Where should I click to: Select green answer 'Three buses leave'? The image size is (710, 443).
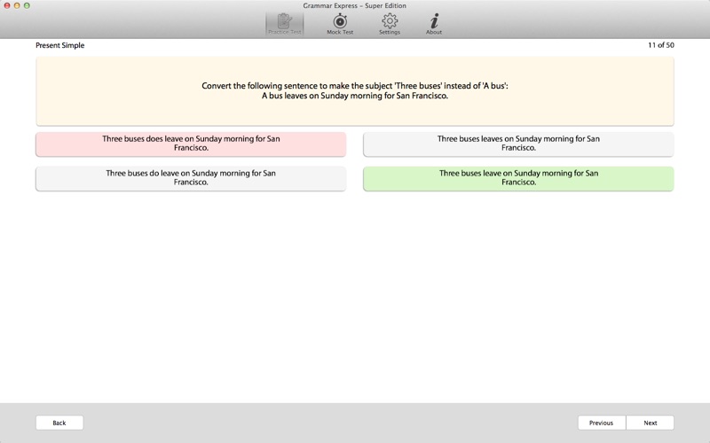pyautogui.click(x=518, y=178)
